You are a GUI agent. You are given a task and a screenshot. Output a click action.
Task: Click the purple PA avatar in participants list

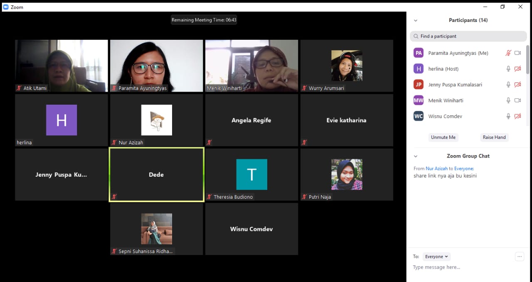tap(419, 53)
